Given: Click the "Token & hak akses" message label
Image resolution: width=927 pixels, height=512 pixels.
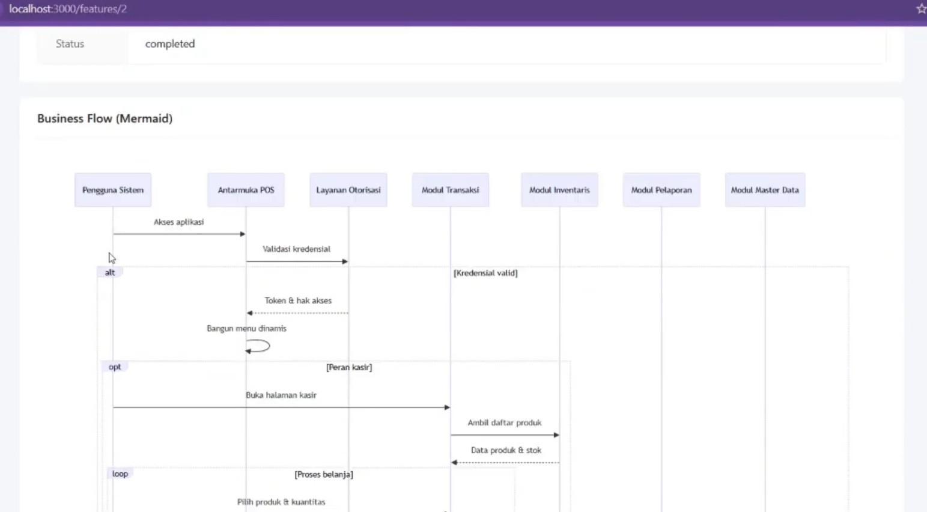Looking at the screenshot, I should 298,300.
